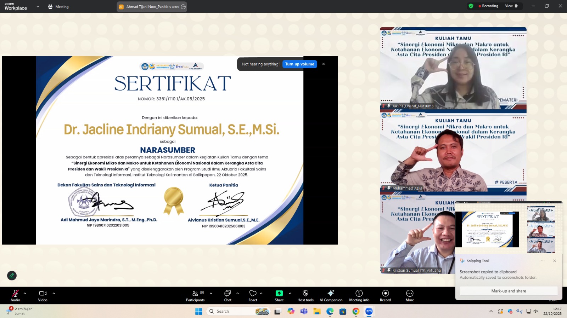Open the Snipping Tool screenshot preview
Viewport: 567px width, 318px height.
click(509, 228)
